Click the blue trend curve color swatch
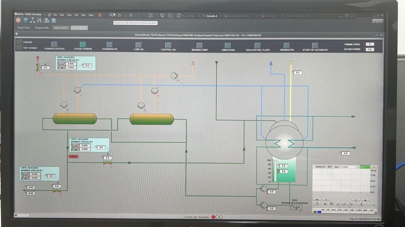 [320, 212]
